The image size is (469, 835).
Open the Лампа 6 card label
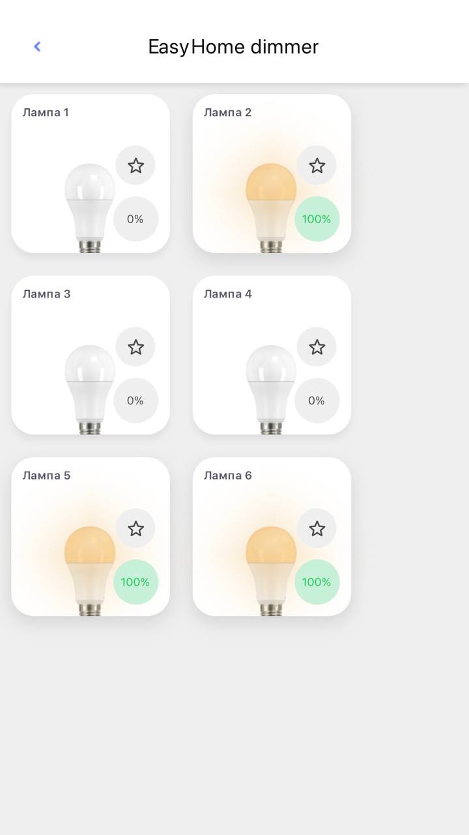pos(227,476)
